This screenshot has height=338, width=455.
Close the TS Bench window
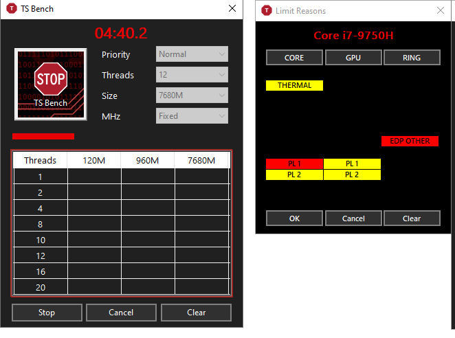coord(232,8)
